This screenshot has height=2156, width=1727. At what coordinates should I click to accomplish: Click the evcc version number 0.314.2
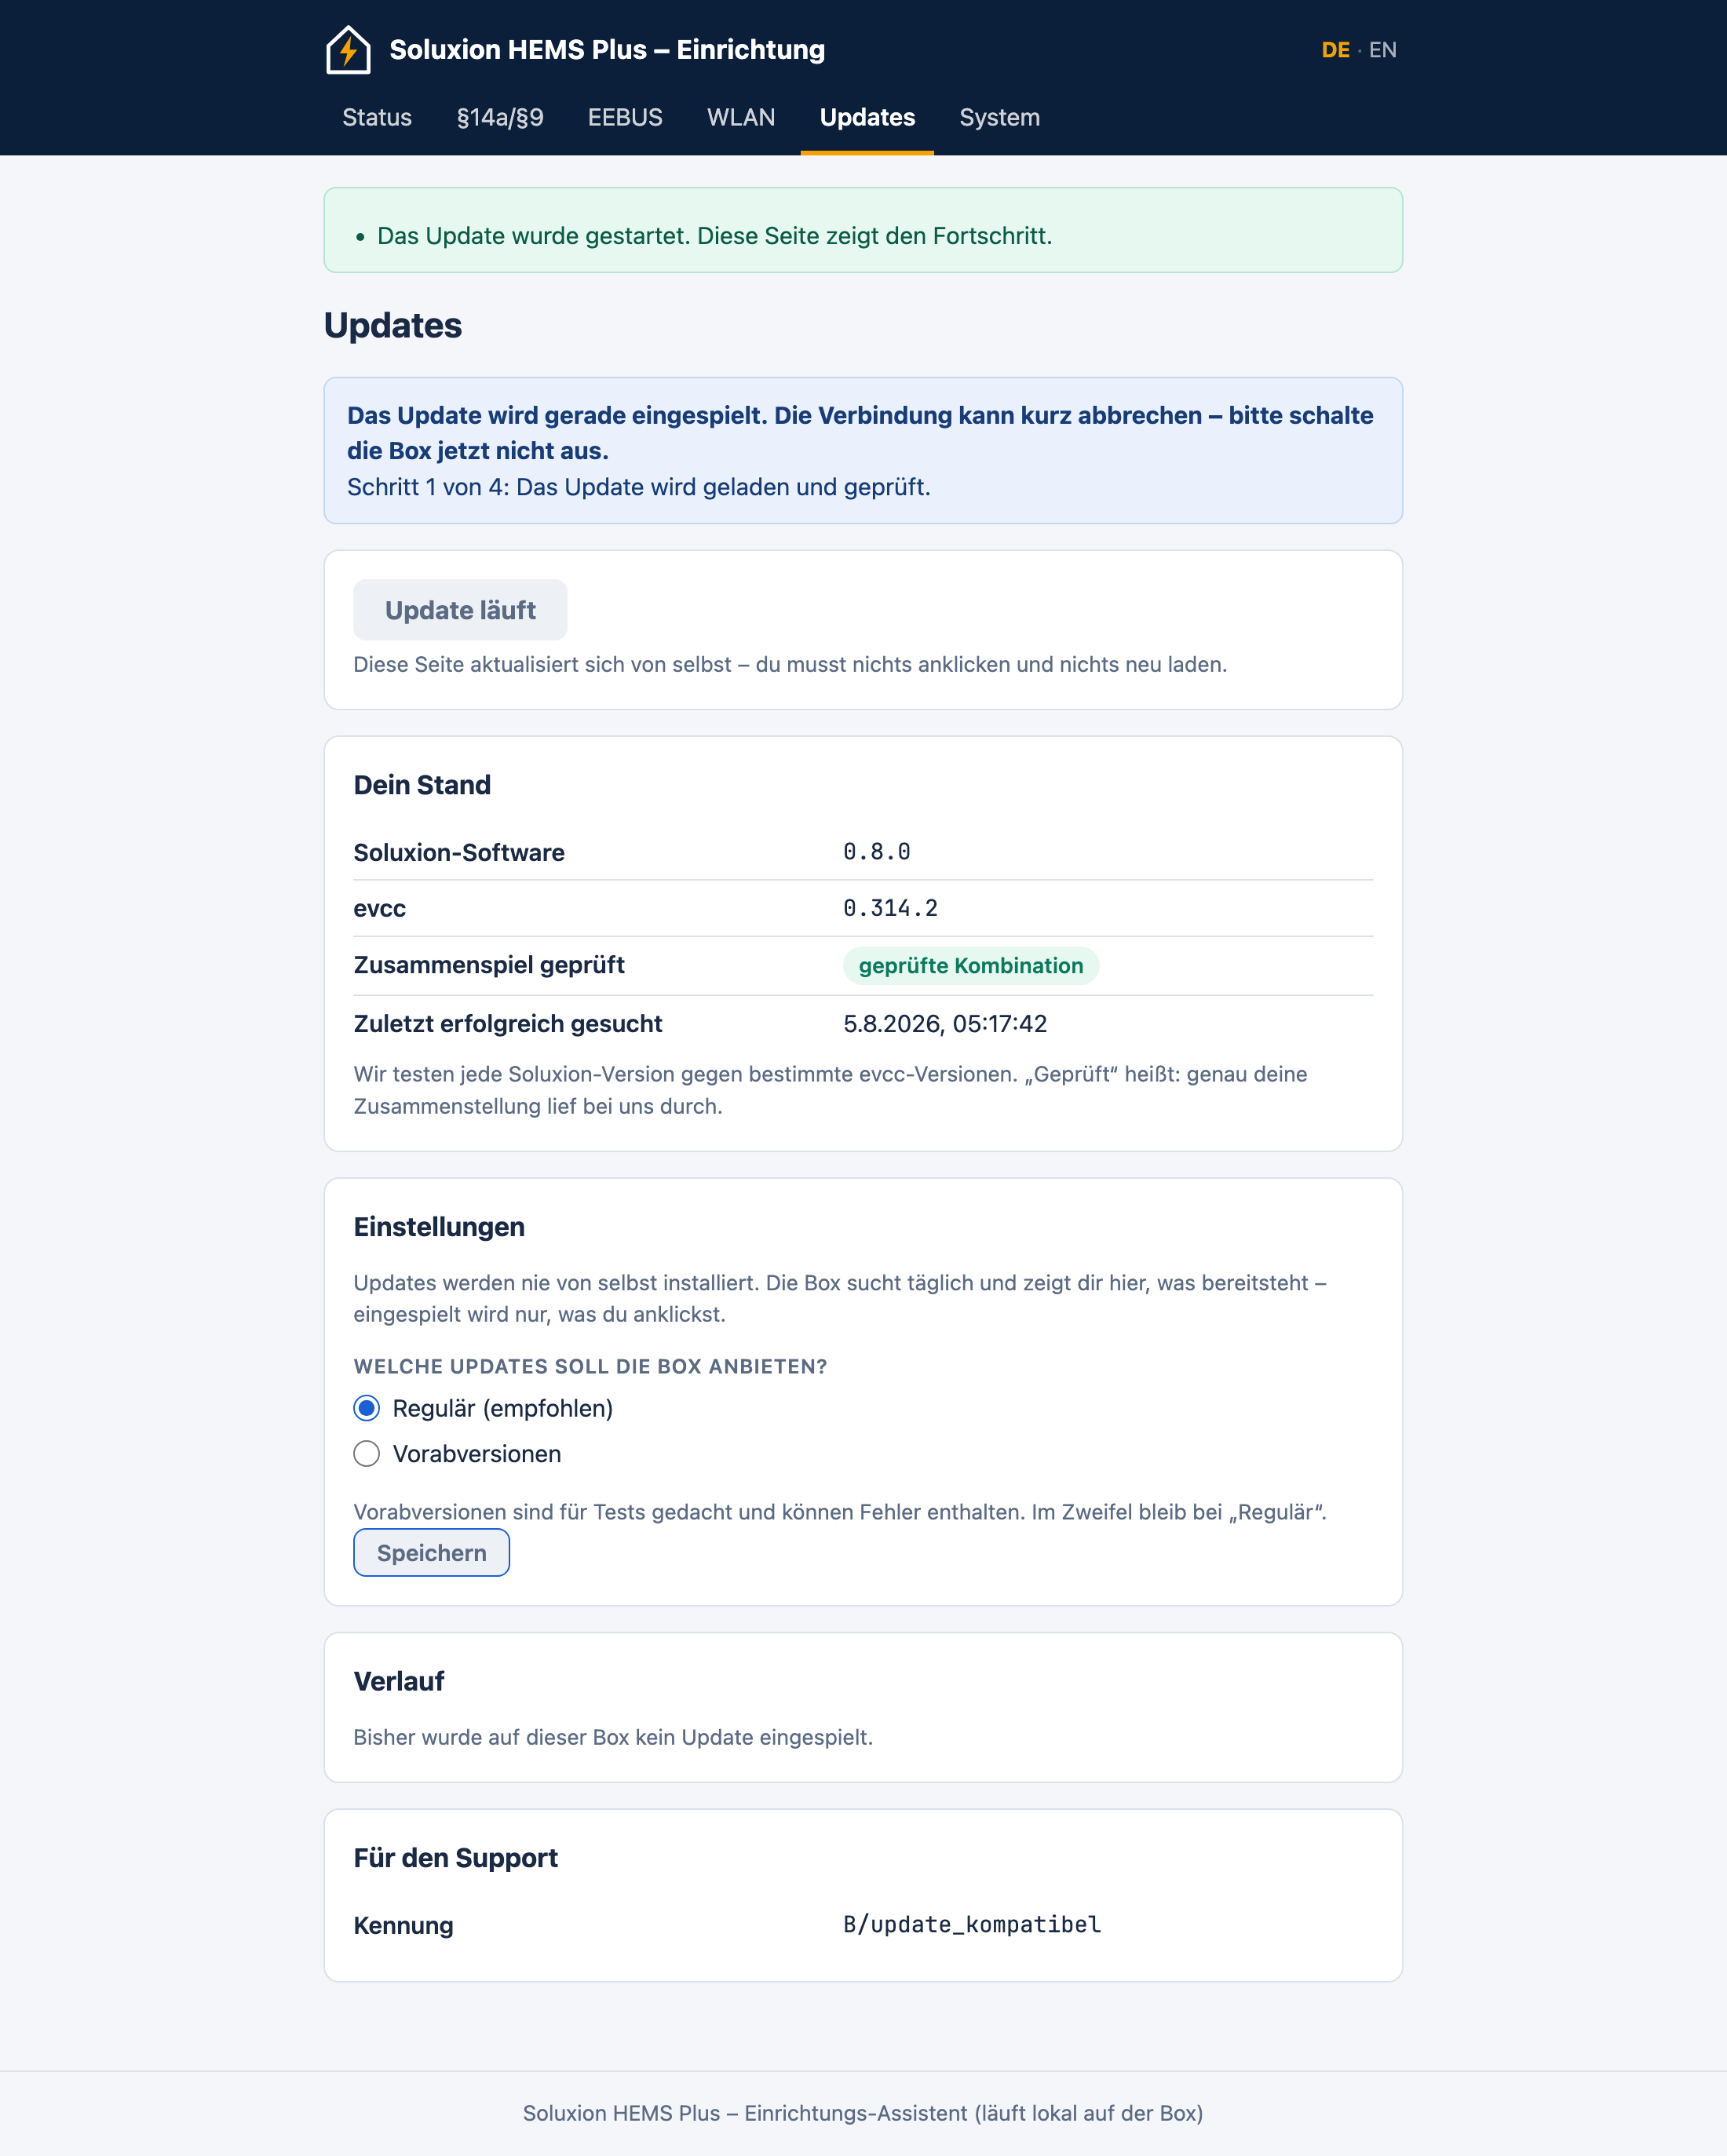click(891, 908)
